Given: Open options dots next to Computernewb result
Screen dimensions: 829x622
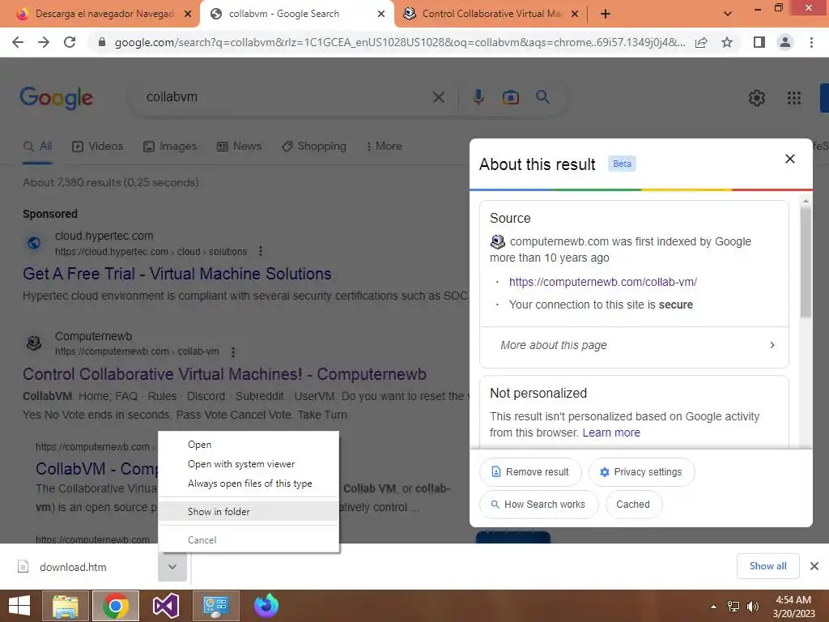Looking at the screenshot, I should [x=232, y=351].
